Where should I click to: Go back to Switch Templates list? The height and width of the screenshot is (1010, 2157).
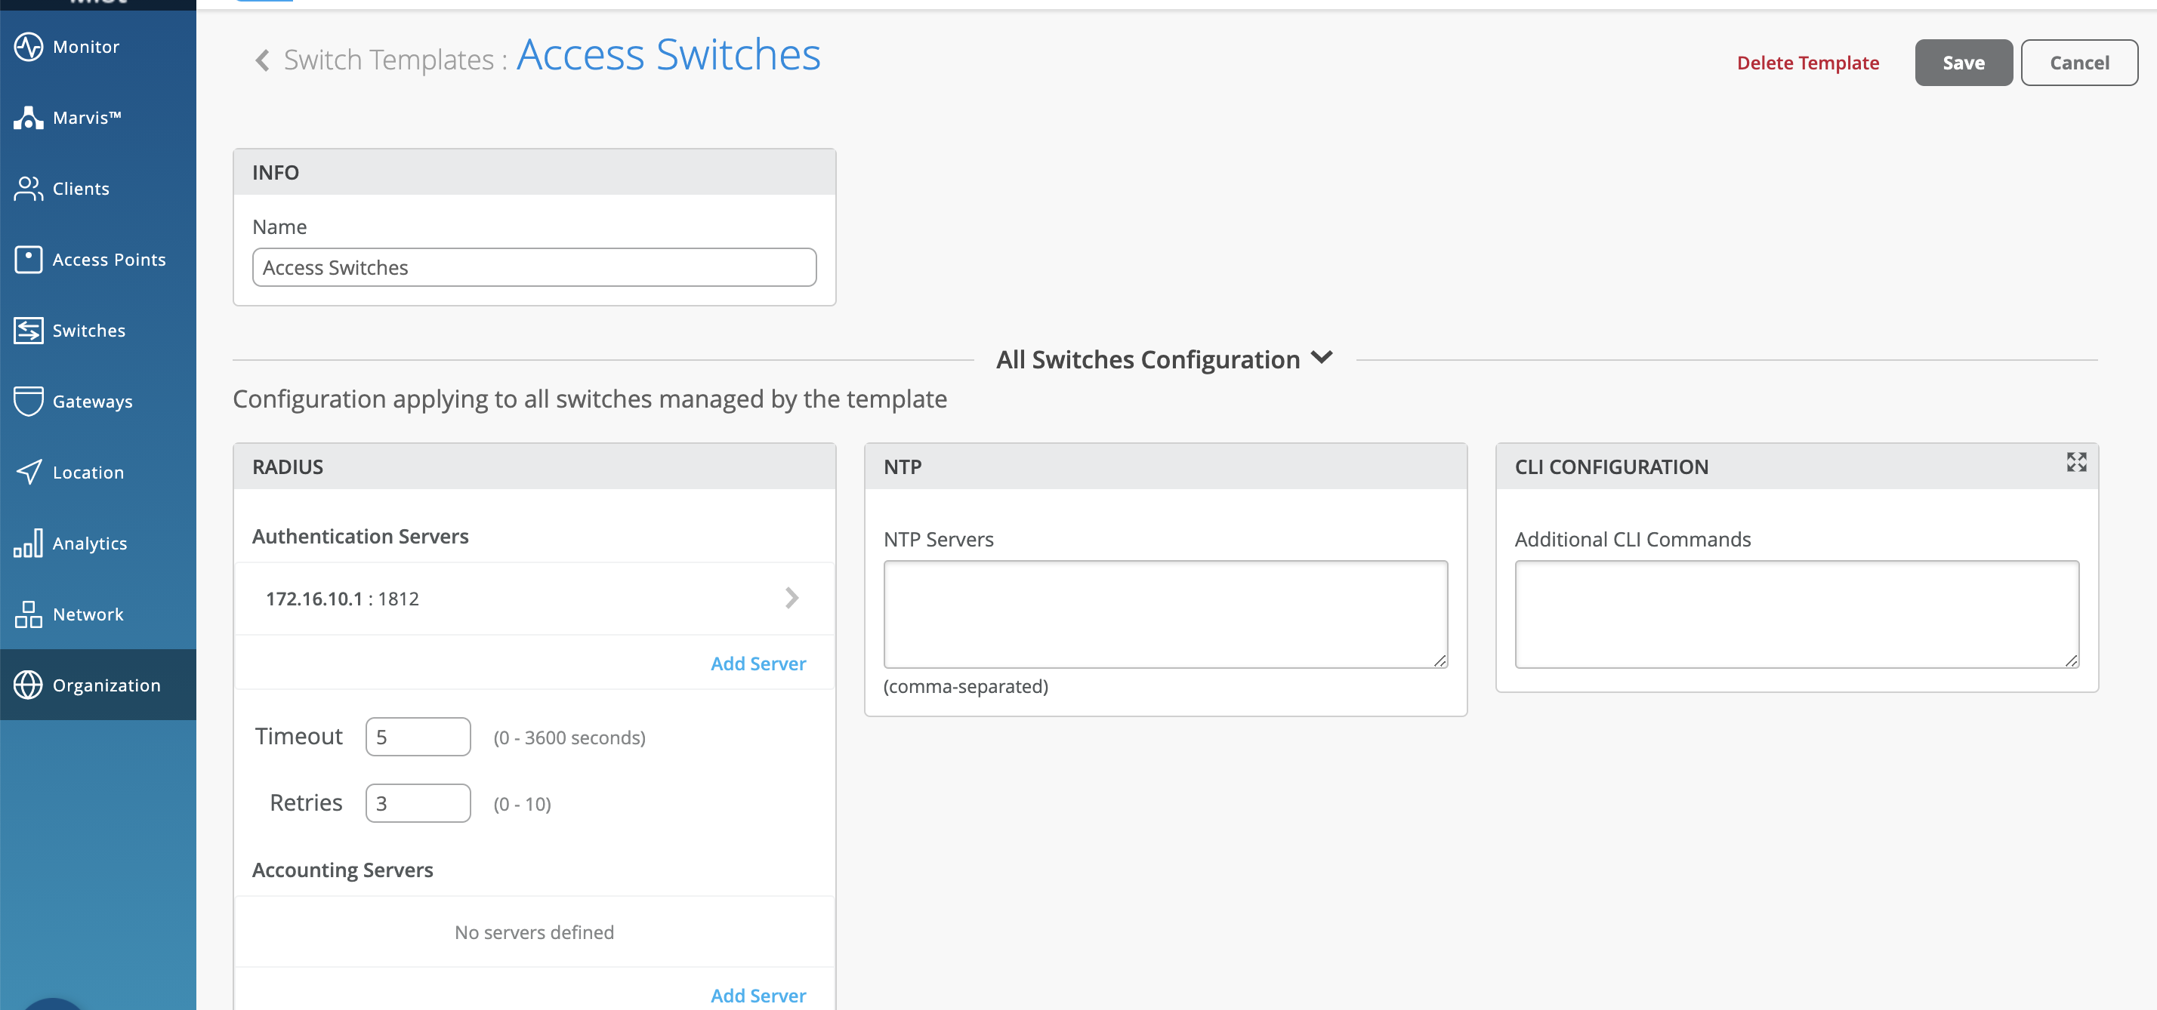tap(263, 60)
